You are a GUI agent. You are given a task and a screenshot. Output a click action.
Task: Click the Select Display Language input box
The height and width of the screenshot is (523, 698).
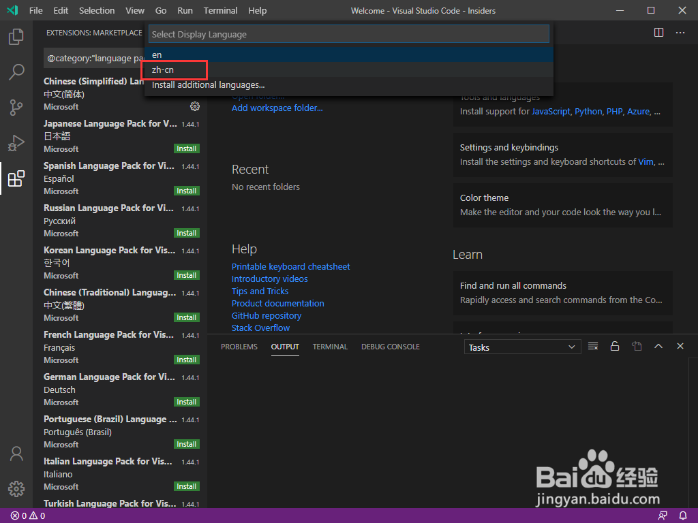pyautogui.click(x=348, y=34)
